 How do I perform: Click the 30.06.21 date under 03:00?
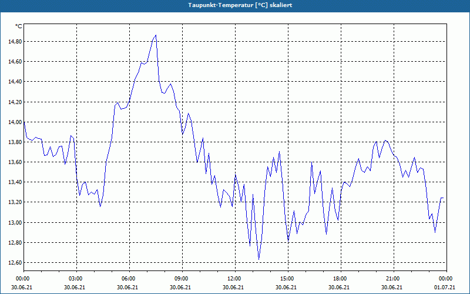(75, 287)
